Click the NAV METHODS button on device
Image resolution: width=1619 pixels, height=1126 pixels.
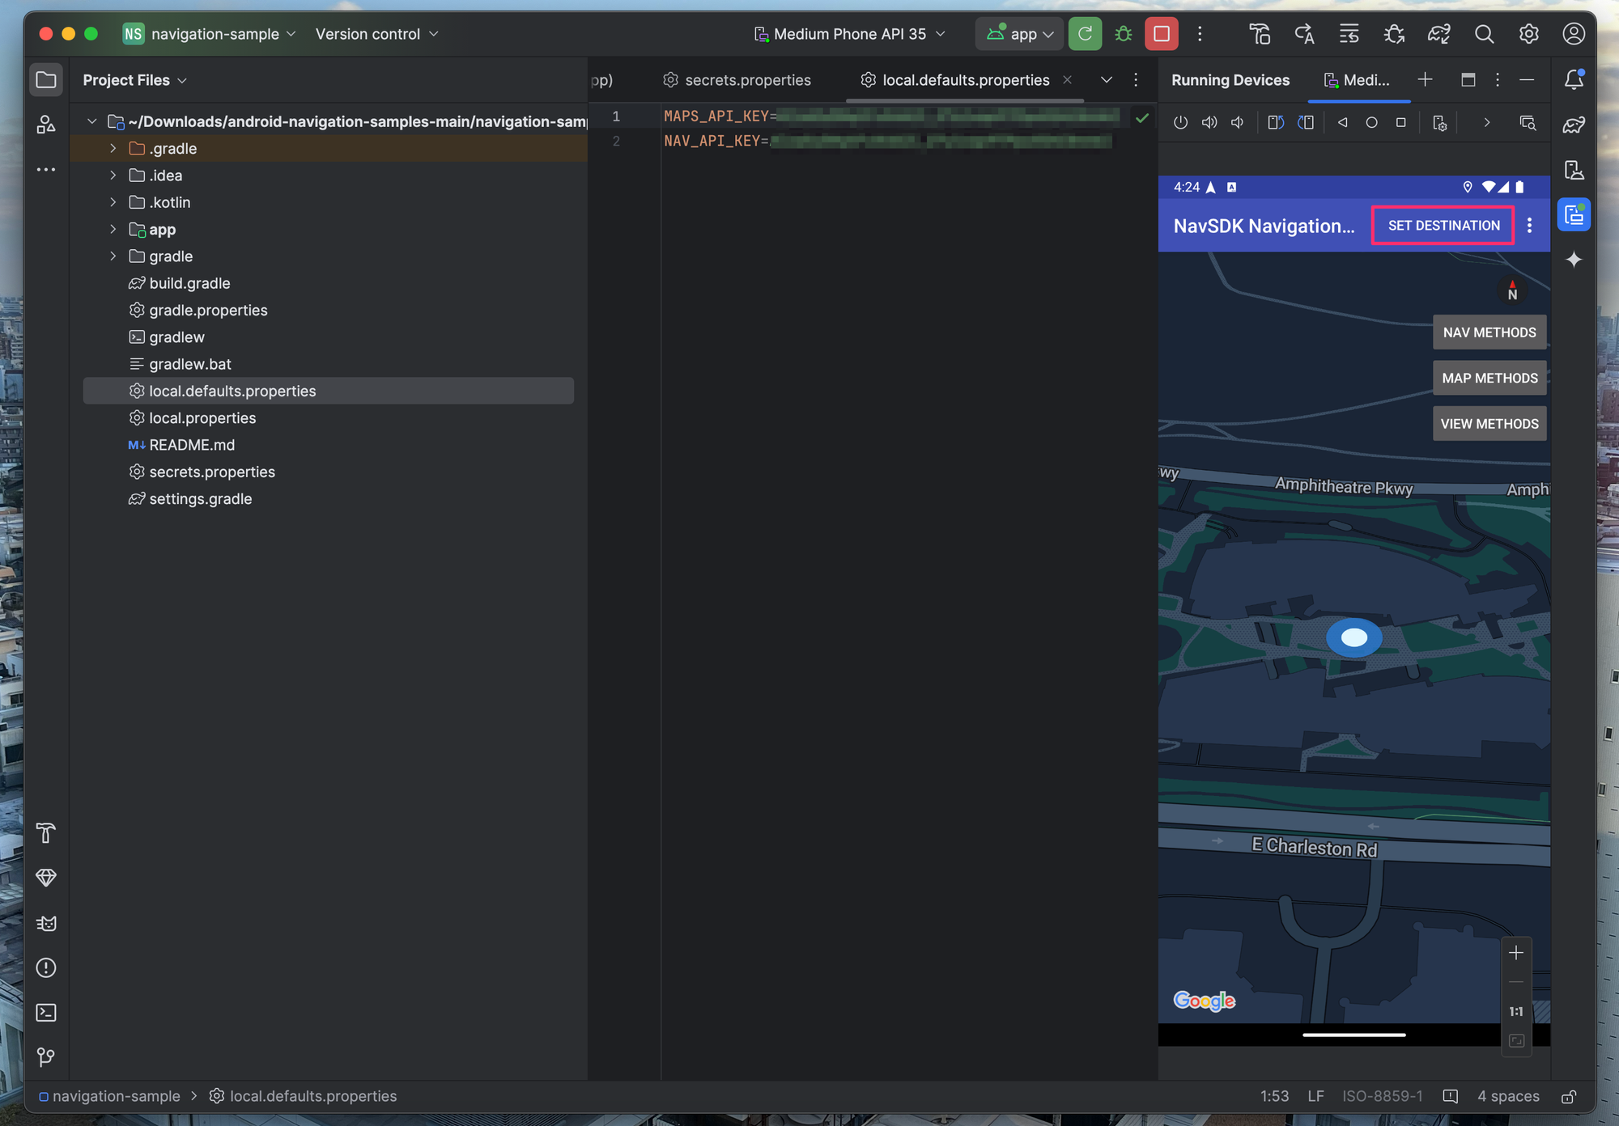[1489, 331]
